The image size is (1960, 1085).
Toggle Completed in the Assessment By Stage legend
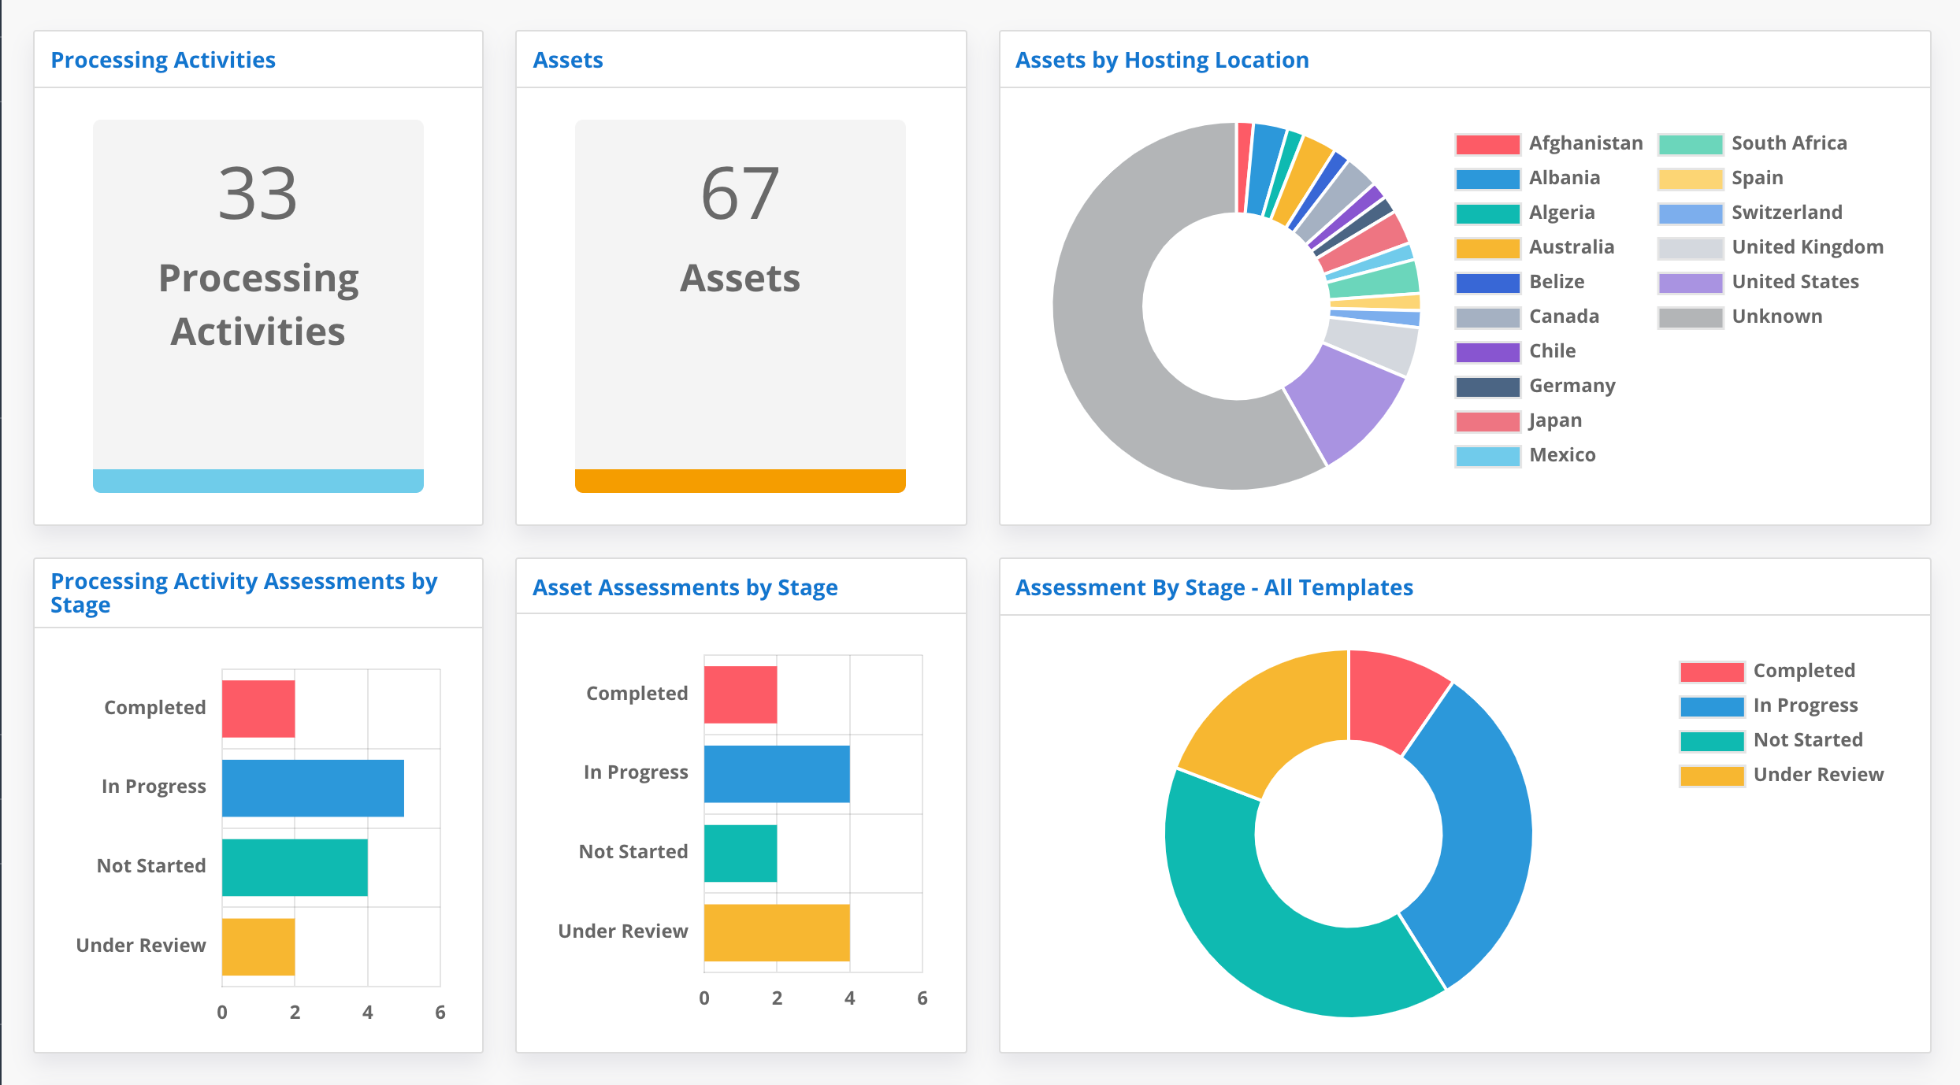1804,670
